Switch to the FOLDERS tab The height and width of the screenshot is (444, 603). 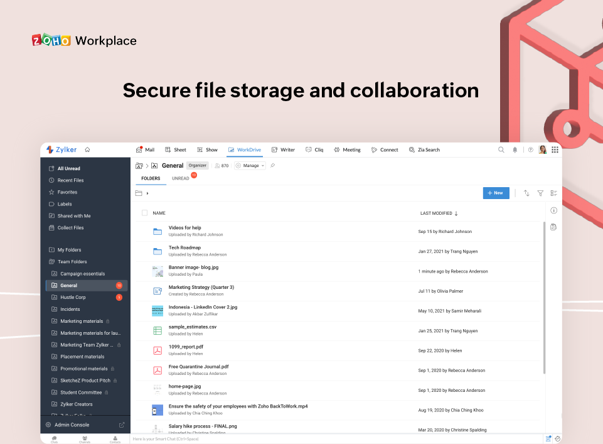pos(151,178)
